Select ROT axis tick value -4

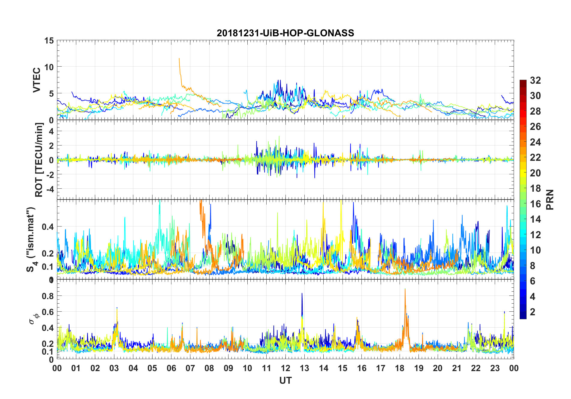(x=50, y=189)
